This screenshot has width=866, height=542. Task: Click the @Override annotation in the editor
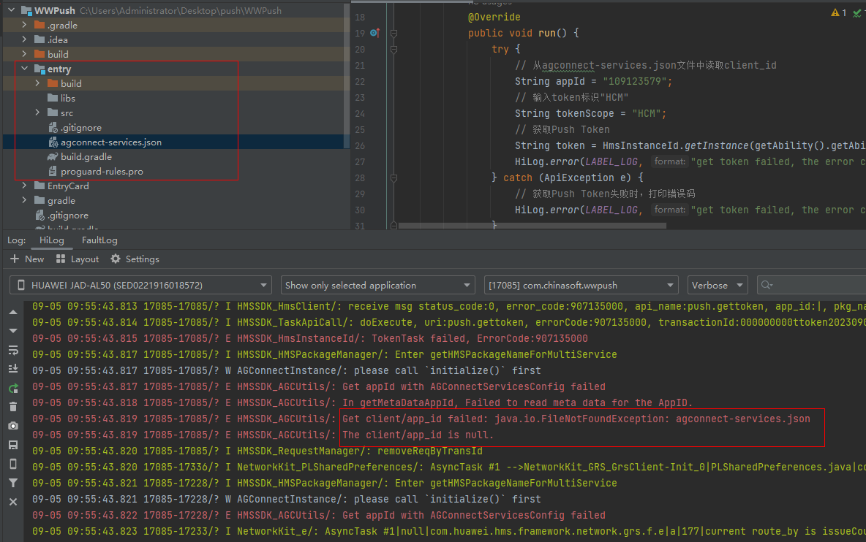[x=494, y=17]
